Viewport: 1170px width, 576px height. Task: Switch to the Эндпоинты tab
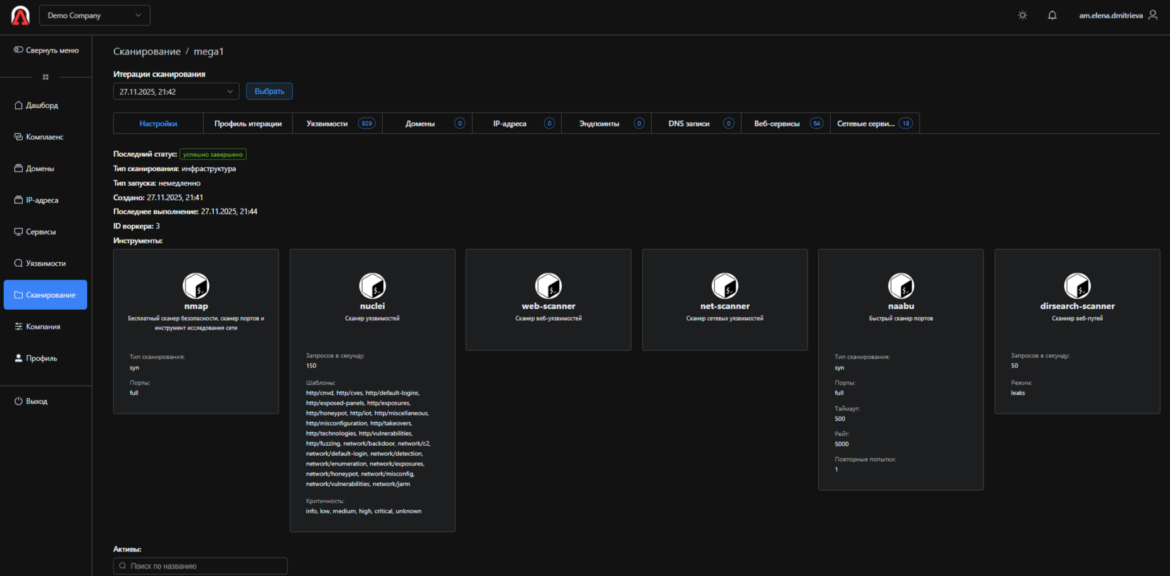(607, 123)
